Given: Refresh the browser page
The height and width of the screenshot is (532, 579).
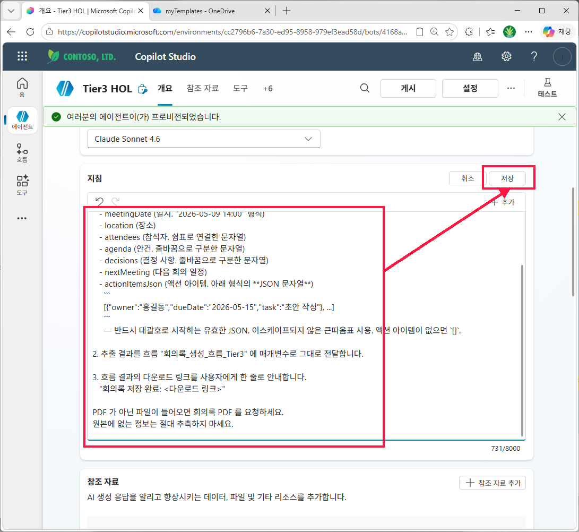Looking at the screenshot, I should tap(30, 32).
